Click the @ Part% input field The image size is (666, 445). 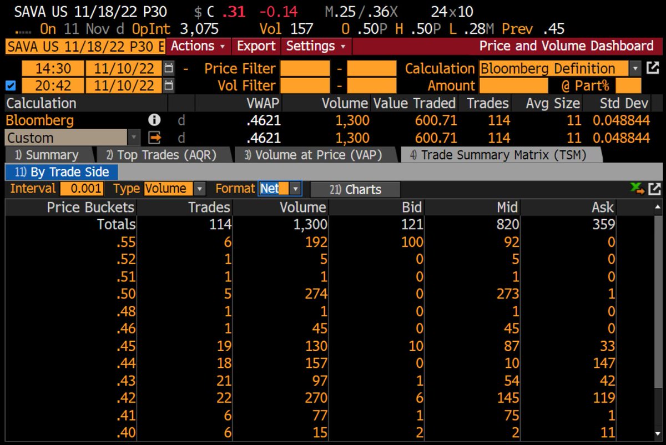click(628, 85)
